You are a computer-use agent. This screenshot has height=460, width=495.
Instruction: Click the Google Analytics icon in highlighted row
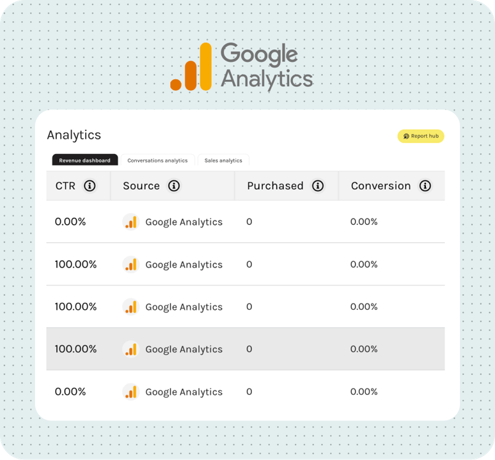130,349
